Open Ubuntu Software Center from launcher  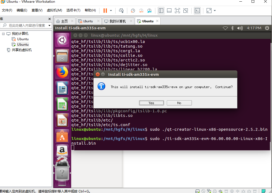click(62, 136)
